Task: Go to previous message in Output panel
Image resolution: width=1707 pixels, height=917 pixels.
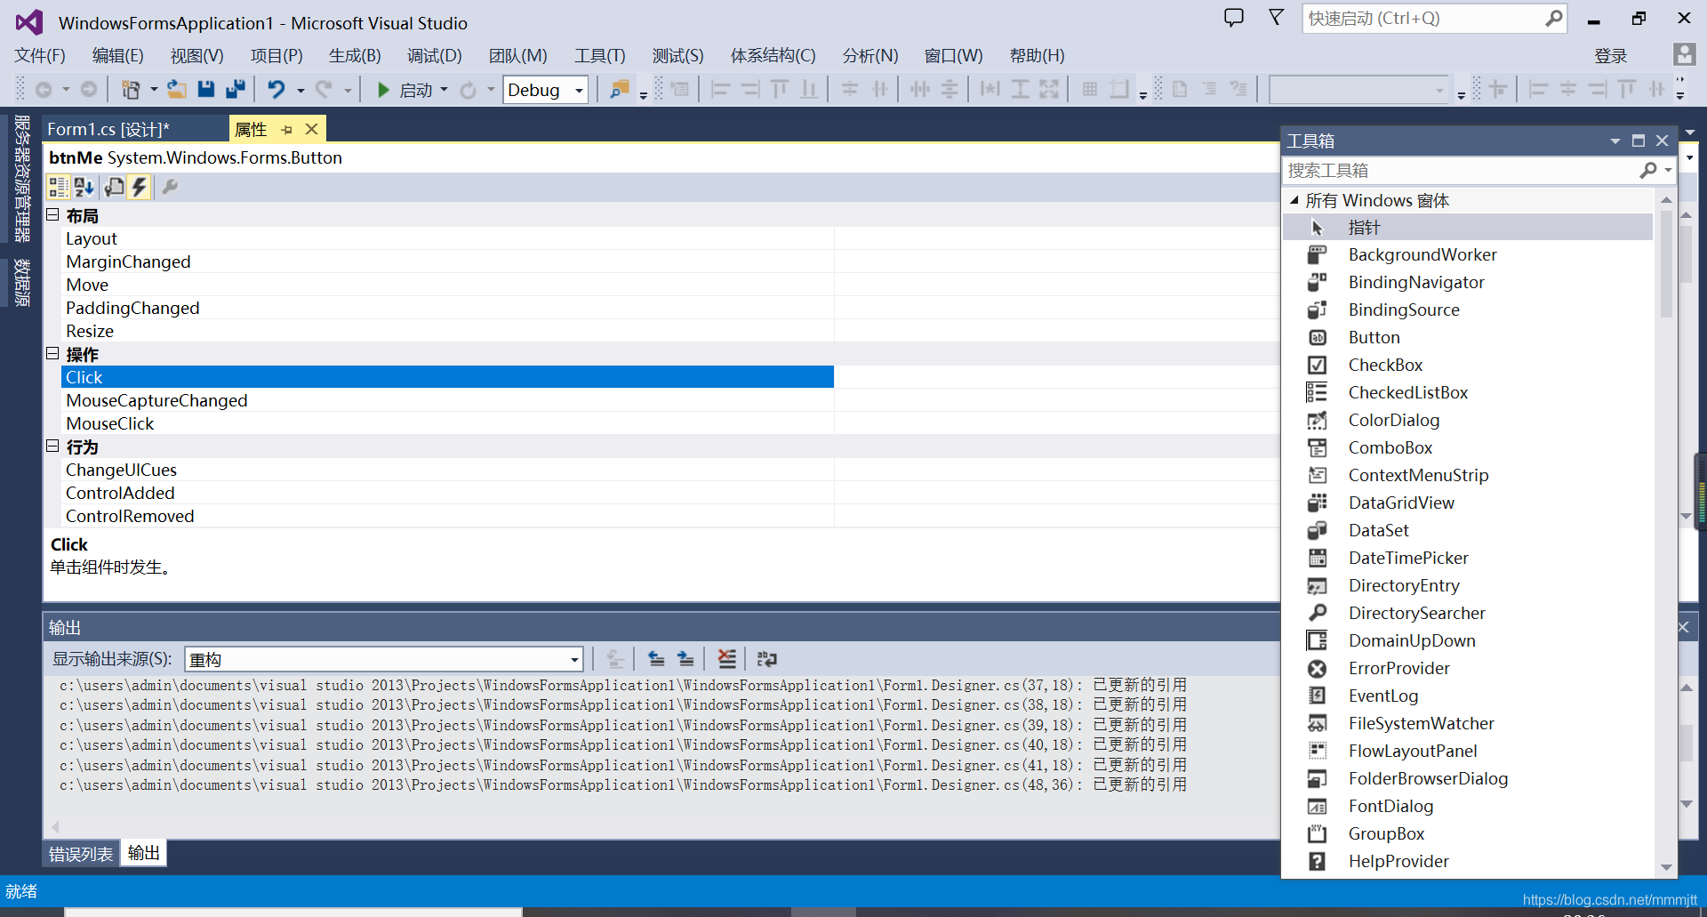Action: (x=656, y=659)
